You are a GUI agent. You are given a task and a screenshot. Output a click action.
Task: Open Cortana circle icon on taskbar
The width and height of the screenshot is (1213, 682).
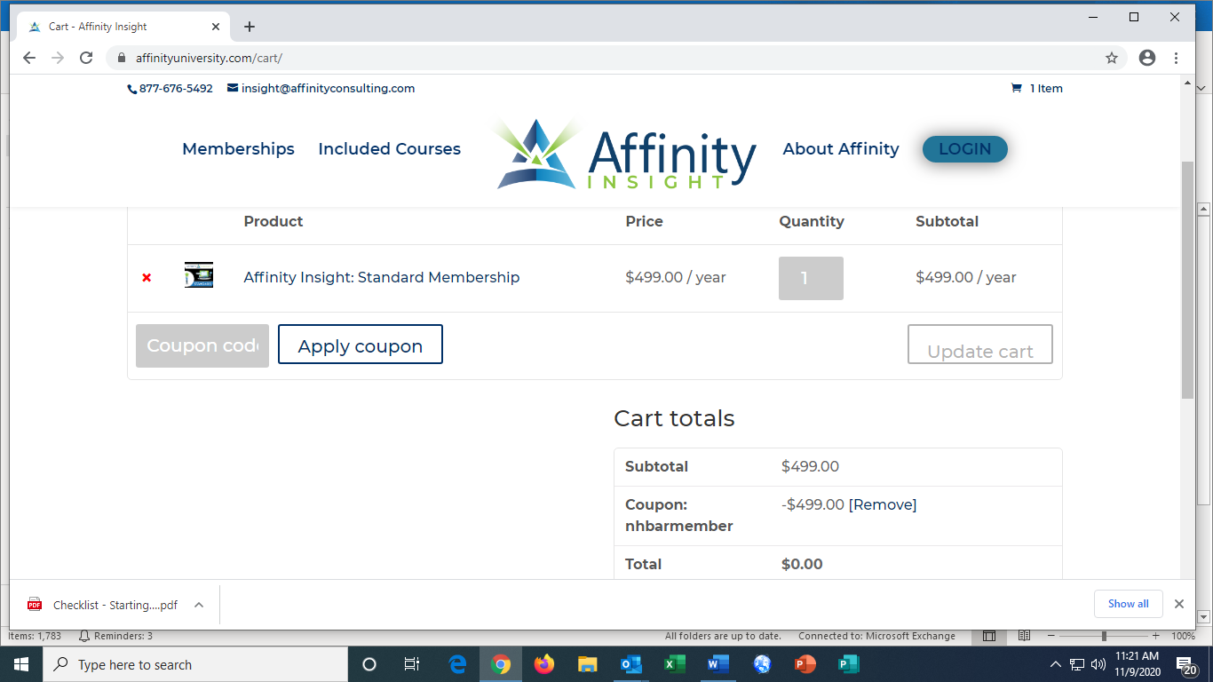point(369,664)
